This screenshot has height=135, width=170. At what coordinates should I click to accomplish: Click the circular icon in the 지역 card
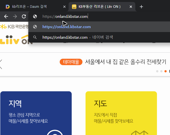tap(55, 132)
